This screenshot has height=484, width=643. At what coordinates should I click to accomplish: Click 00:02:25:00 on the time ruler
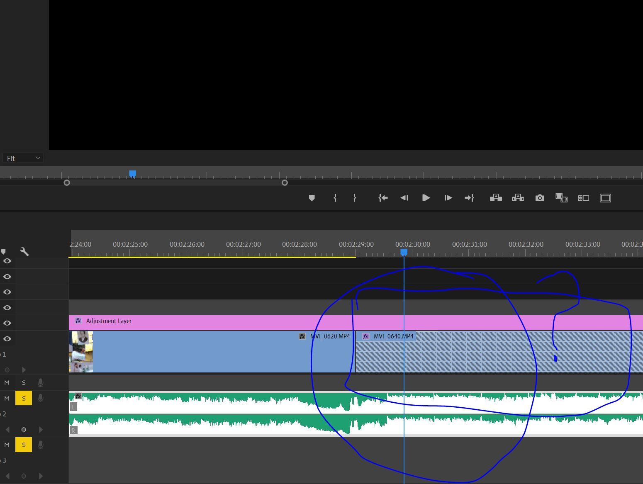coord(130,244)
